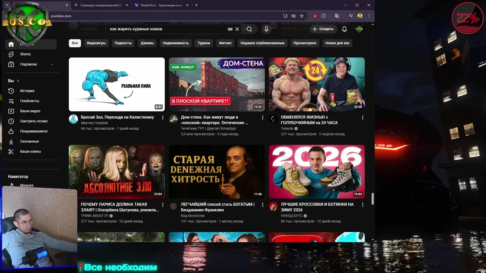Image resolution: width=486 pixels, height=273 pixels.
Task: Start voice search with microphone
Action: click(267, 29)
